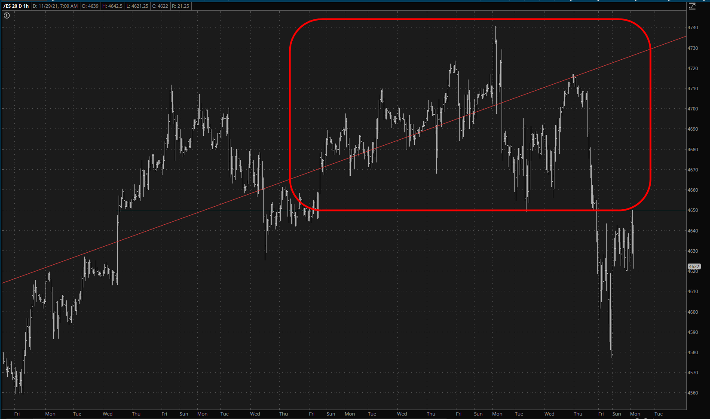Click the last Tue label on time axis
710x419 pixels.
pyautogui.click(x=658, y=414)
